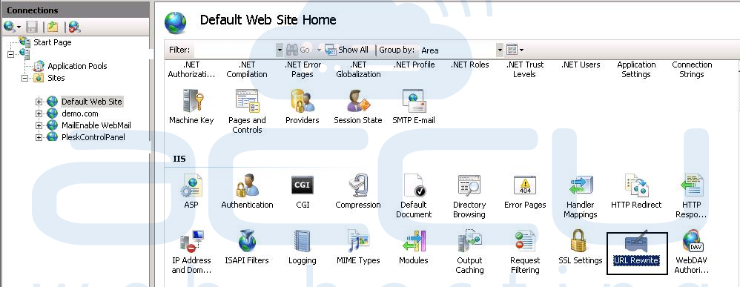Select Application Pools in the tree
The height and width of the screenshot is (287, 740).
pos(77,66)
